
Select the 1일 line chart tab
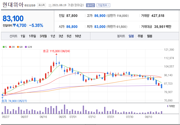[23, 36]
